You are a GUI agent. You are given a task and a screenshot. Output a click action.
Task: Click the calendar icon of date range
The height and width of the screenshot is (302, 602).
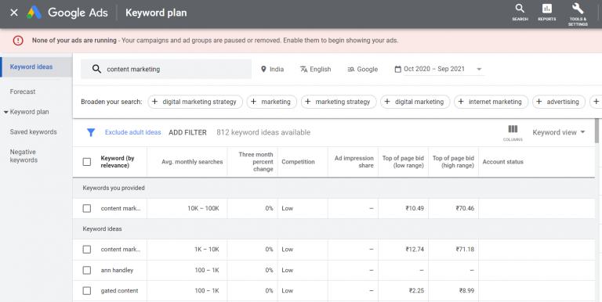click(x=397, y=69)
